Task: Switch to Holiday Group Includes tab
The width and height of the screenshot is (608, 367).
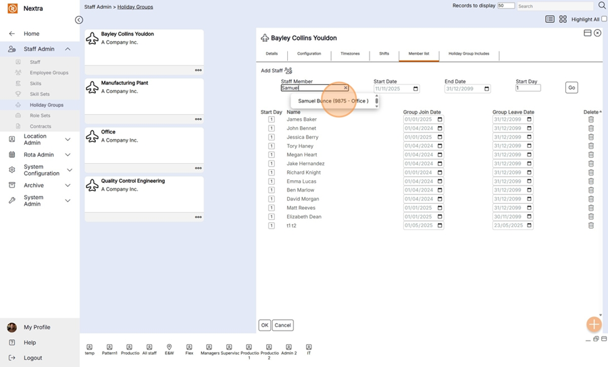Action: (469, 54)
